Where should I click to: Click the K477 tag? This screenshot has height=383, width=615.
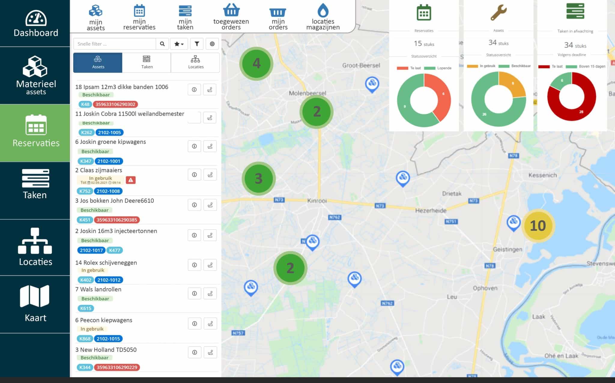click(114, 250)
